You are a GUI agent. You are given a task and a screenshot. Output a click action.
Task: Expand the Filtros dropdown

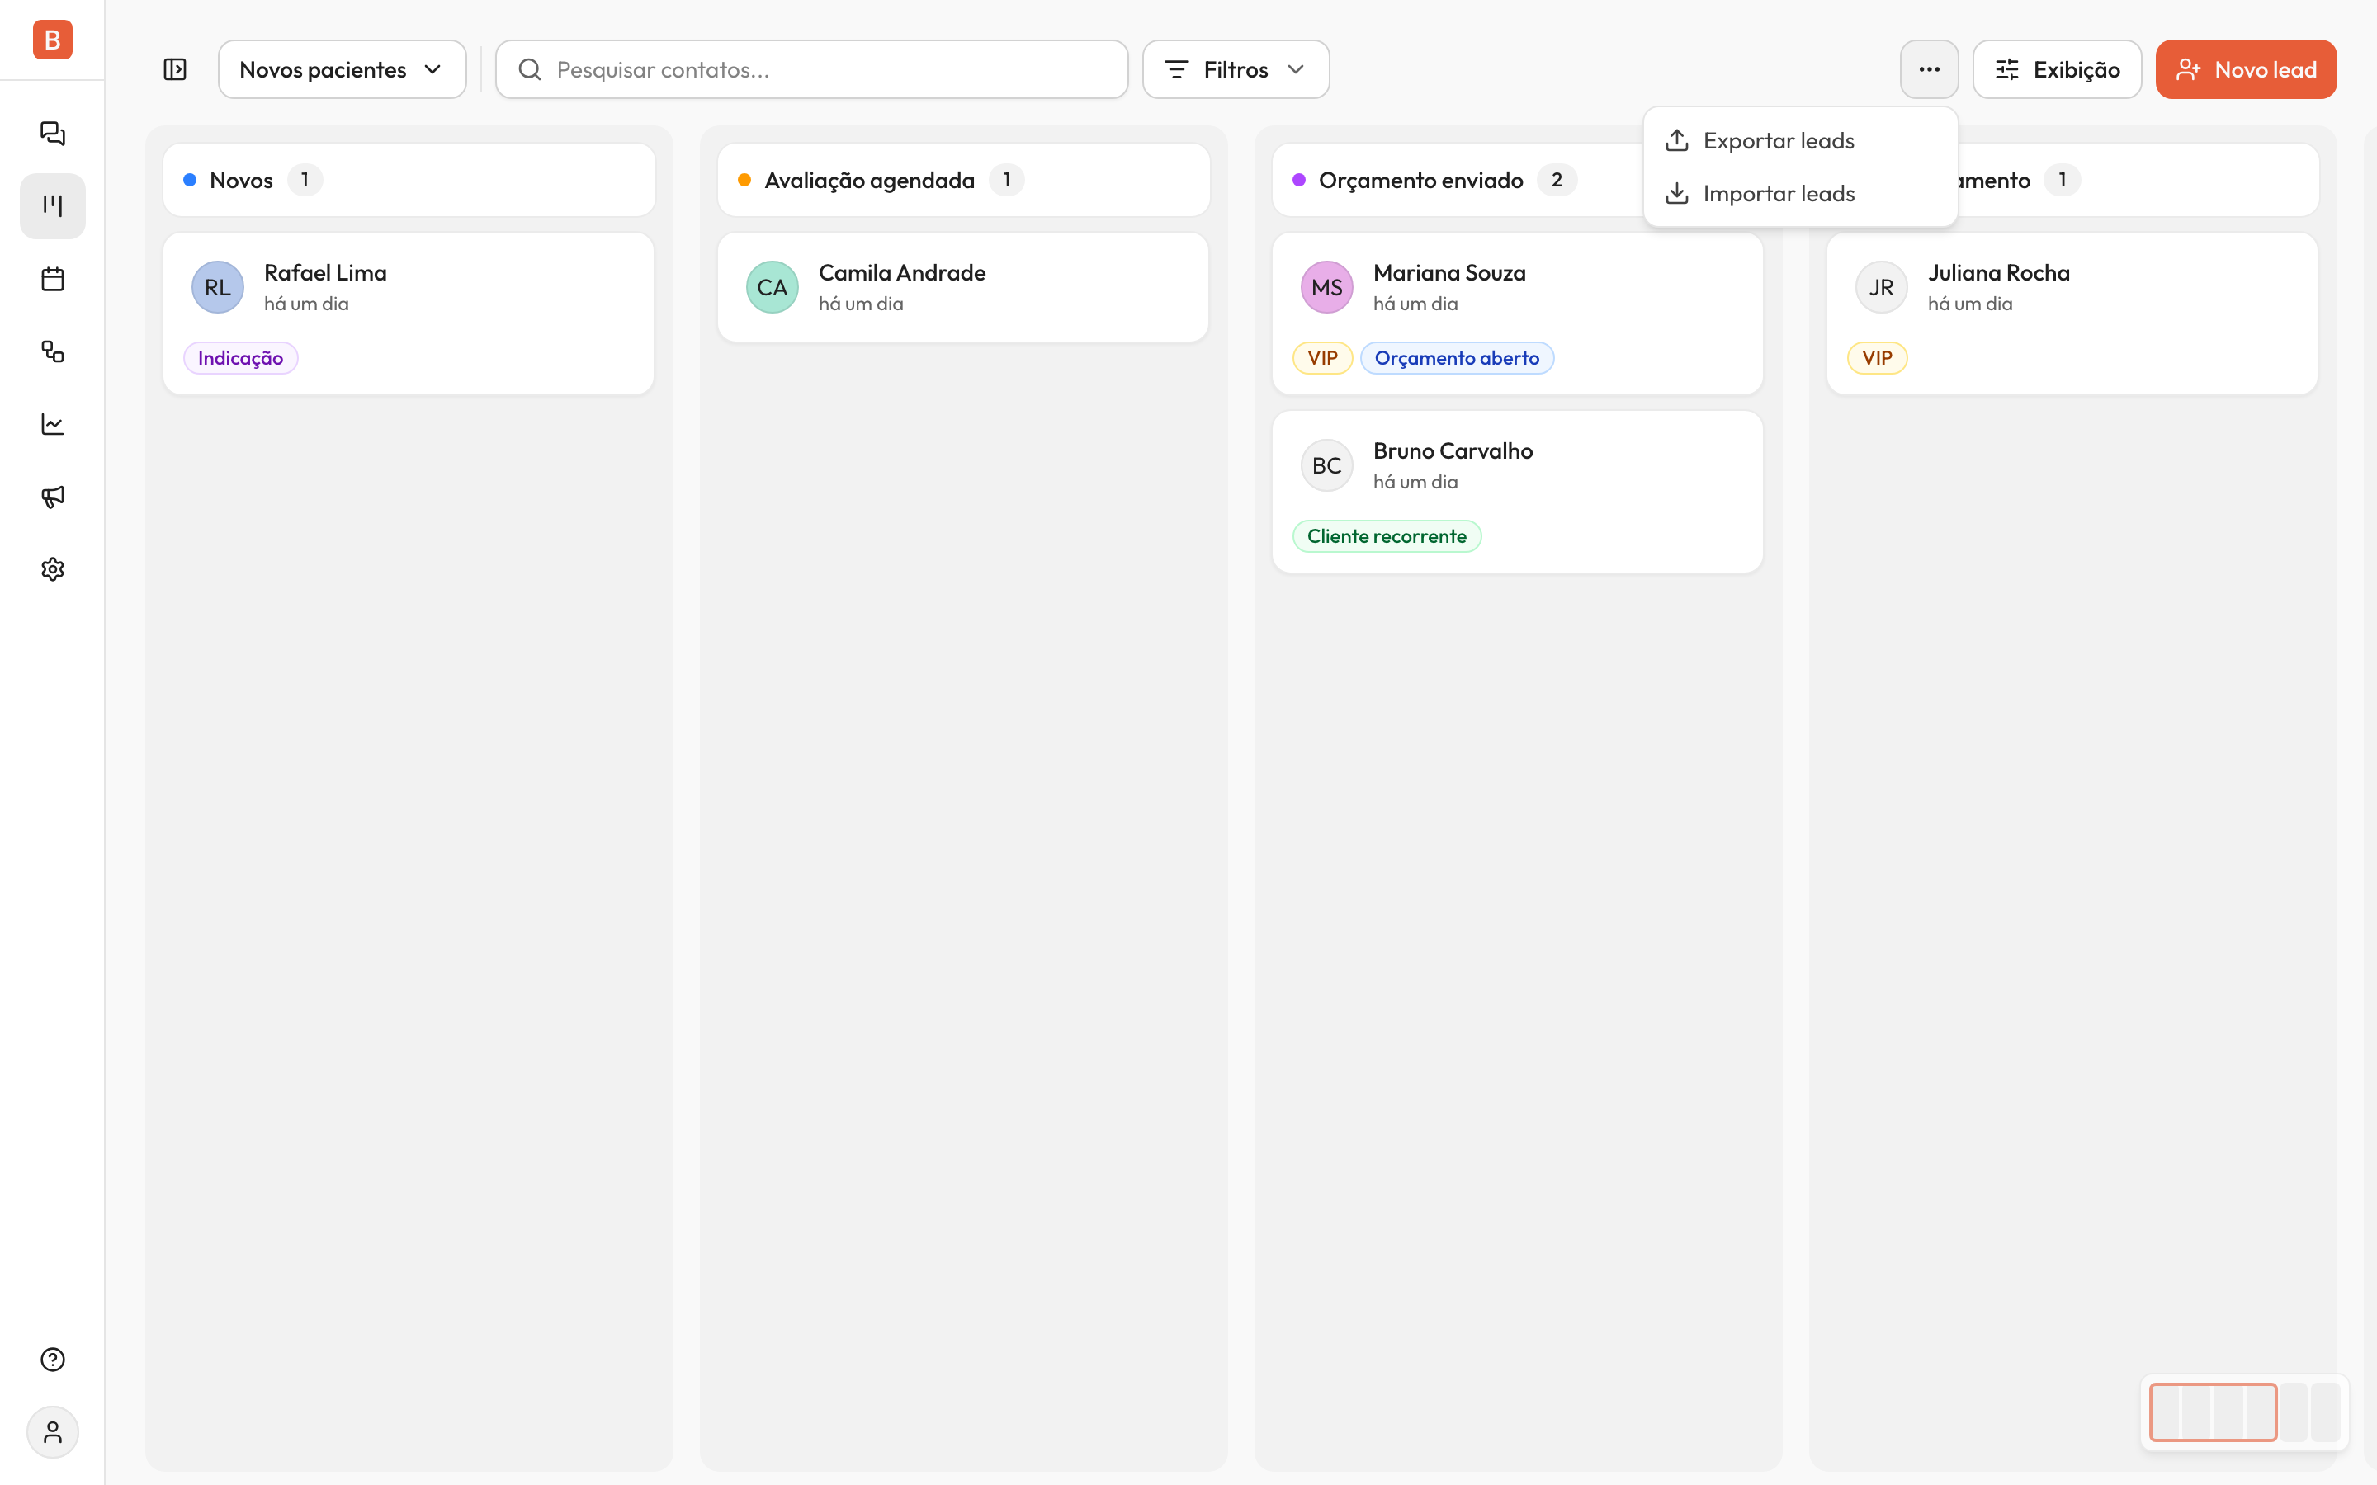[1236, 70]
